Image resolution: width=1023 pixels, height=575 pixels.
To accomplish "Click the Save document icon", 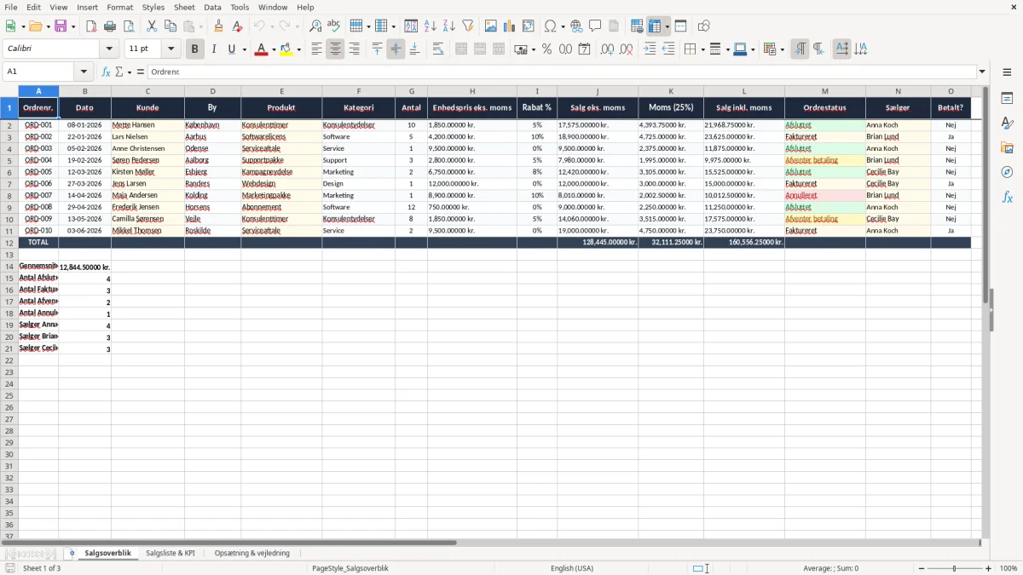I will (x=61, y=26).
